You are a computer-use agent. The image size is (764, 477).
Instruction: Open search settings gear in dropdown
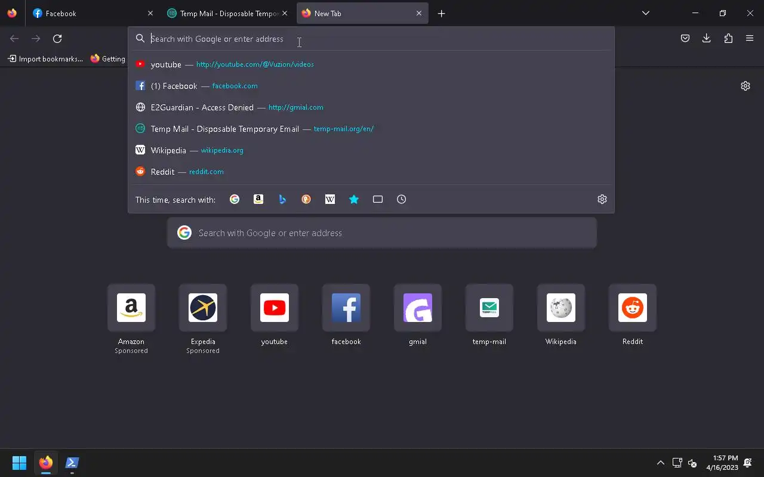[x=602, y=199]
